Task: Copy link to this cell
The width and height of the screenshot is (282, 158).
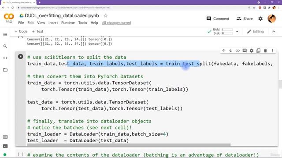Action: pyautogui.click(x=237, y=51)
